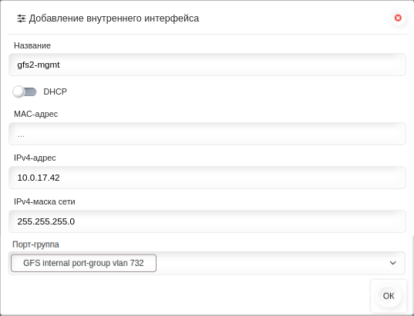The width and height of the screenshot is (414, 316).
Task: Click the Добавление внутреннего интерфейса title text
Action: 114,18
